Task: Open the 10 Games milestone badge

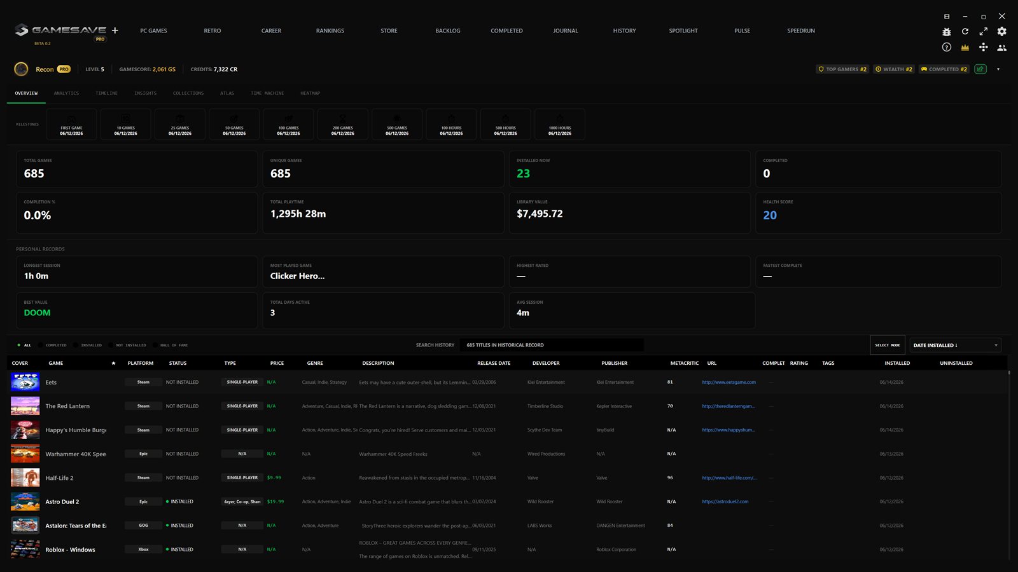Action: (x=125, y=124)
